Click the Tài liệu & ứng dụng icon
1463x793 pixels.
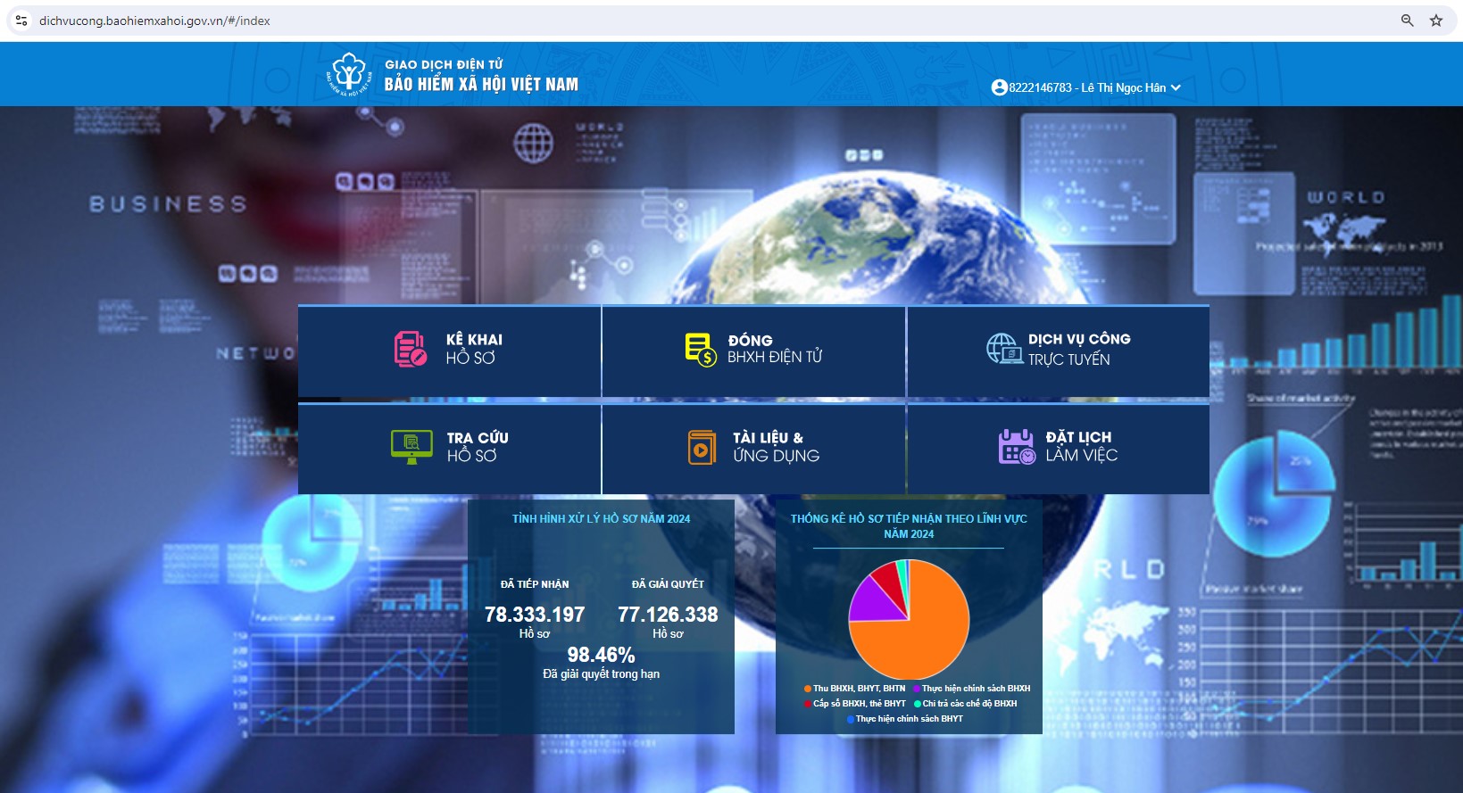click(x=702, y=448)
